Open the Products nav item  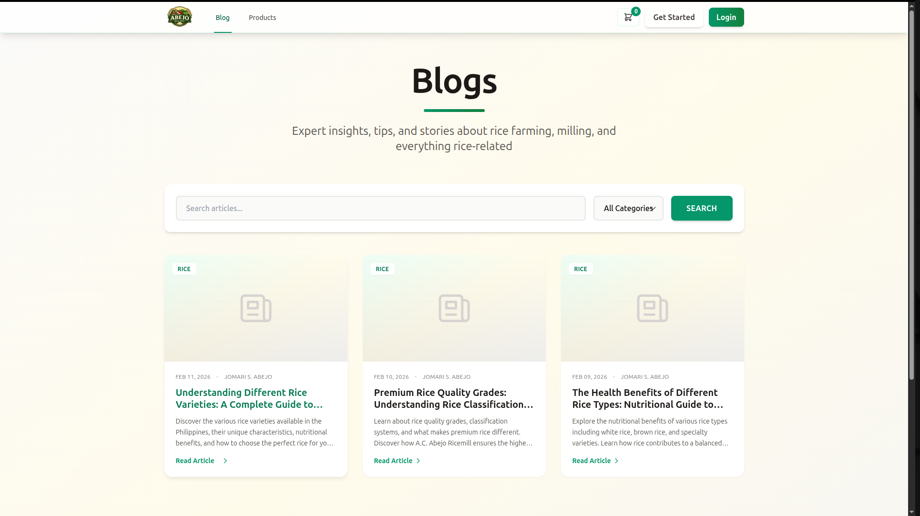(x=262, y=18)
